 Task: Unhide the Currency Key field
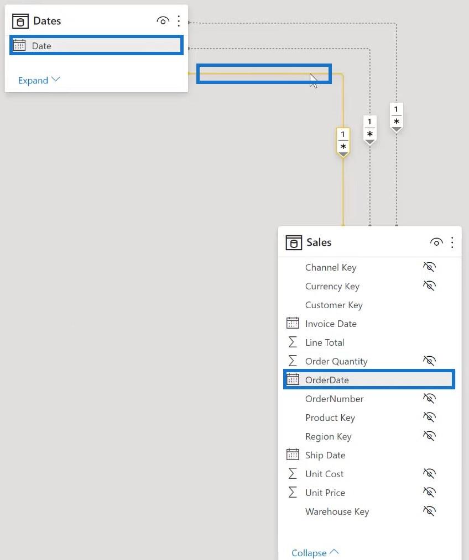pyautogui.click(x=429, y=286)
